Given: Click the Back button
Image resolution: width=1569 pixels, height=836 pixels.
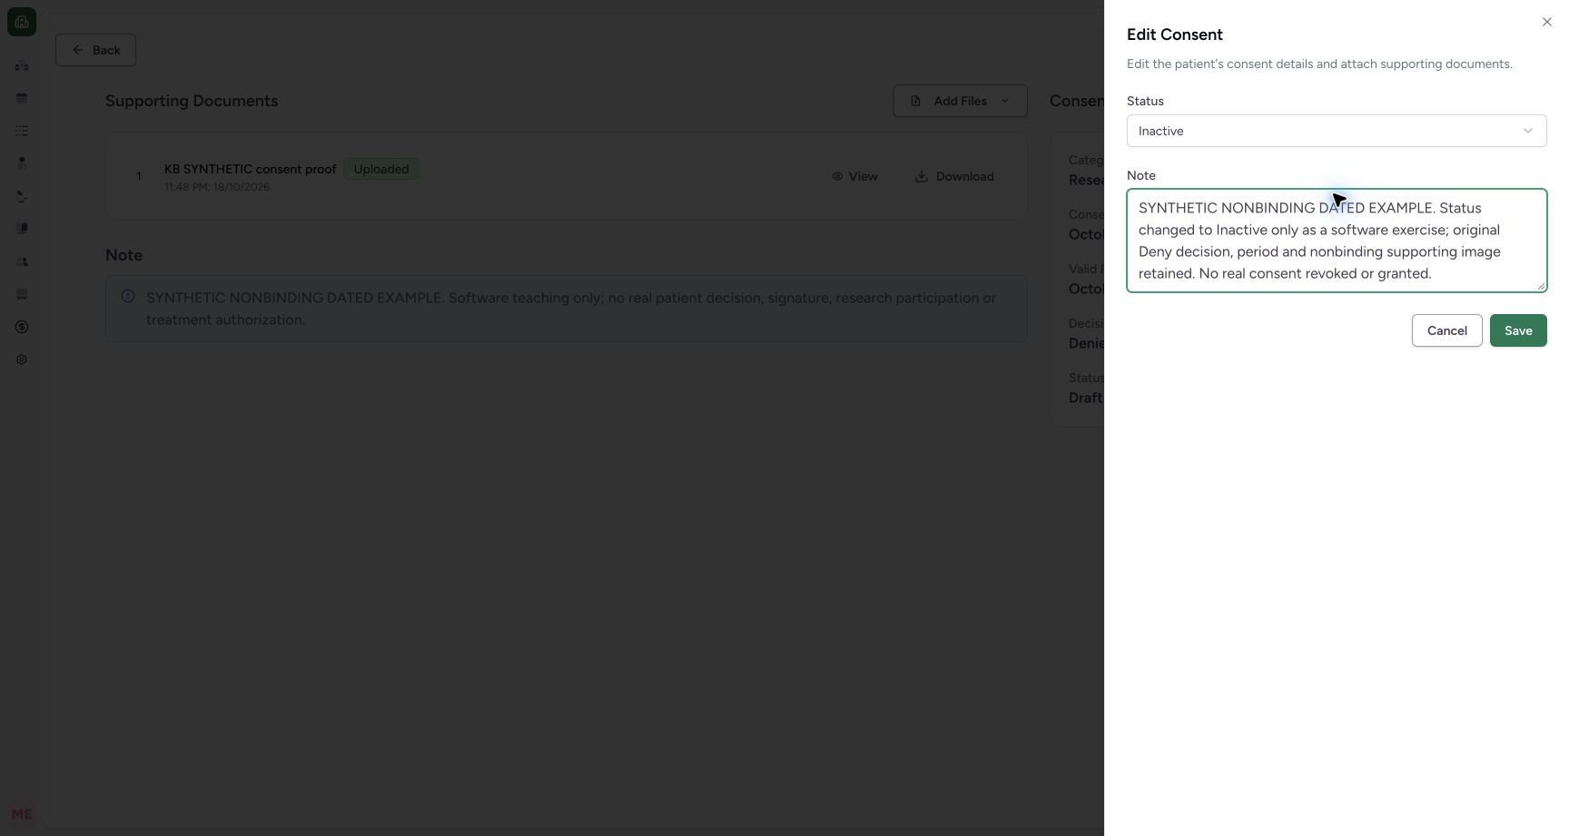Looking at the screenshot, I should coord(95,50).
